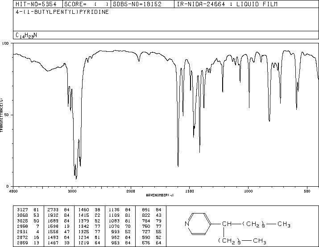Click the TRANSMITTANCE y-axis label
The width and height of the screenshot is (319, 247).
click(x=1, y=115)
